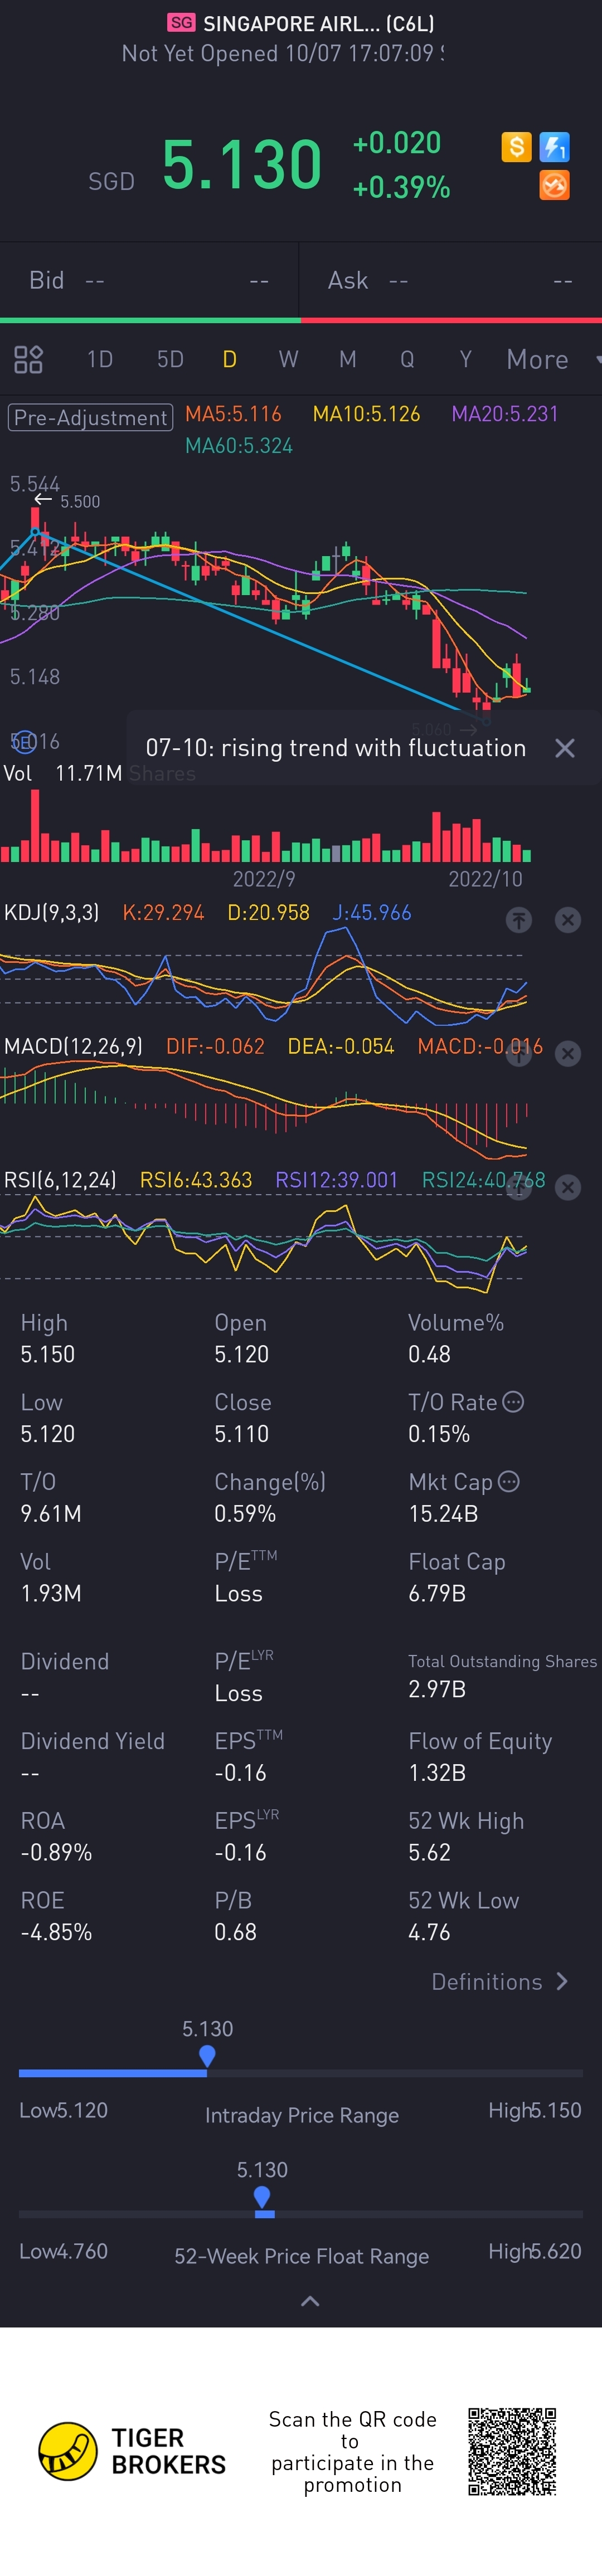The image size is (602, 2576).
Task: Tap the Bid price section
Action: [149, 280]
